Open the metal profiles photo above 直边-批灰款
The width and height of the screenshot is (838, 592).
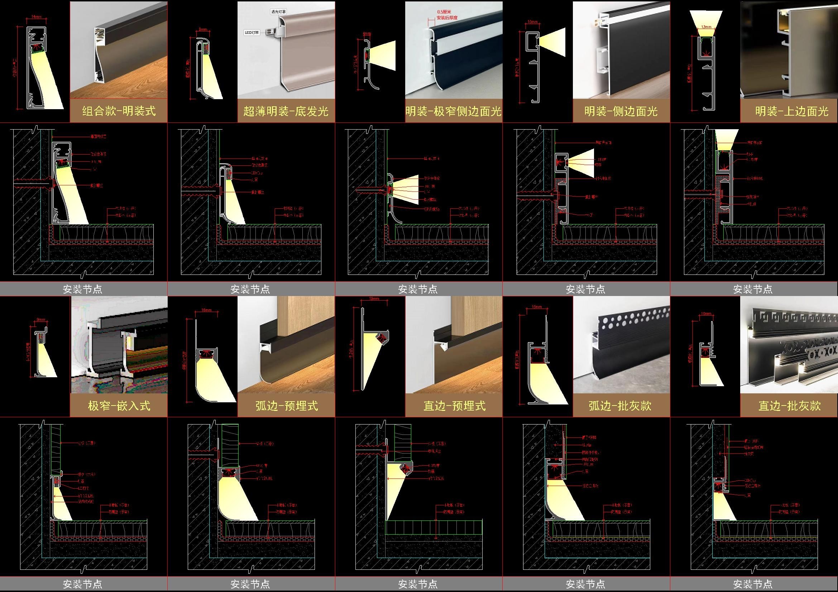[789, 345]
